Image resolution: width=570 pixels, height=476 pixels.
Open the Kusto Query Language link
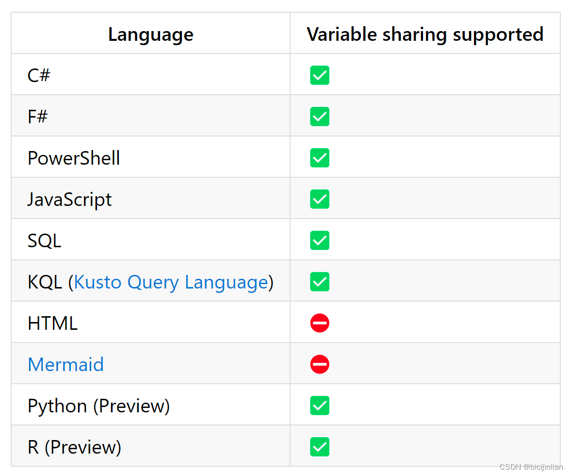171,282
